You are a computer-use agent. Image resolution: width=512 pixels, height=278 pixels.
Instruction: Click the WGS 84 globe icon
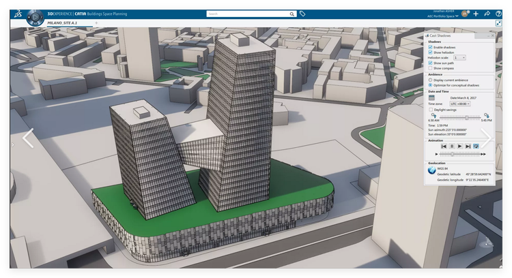431,170
